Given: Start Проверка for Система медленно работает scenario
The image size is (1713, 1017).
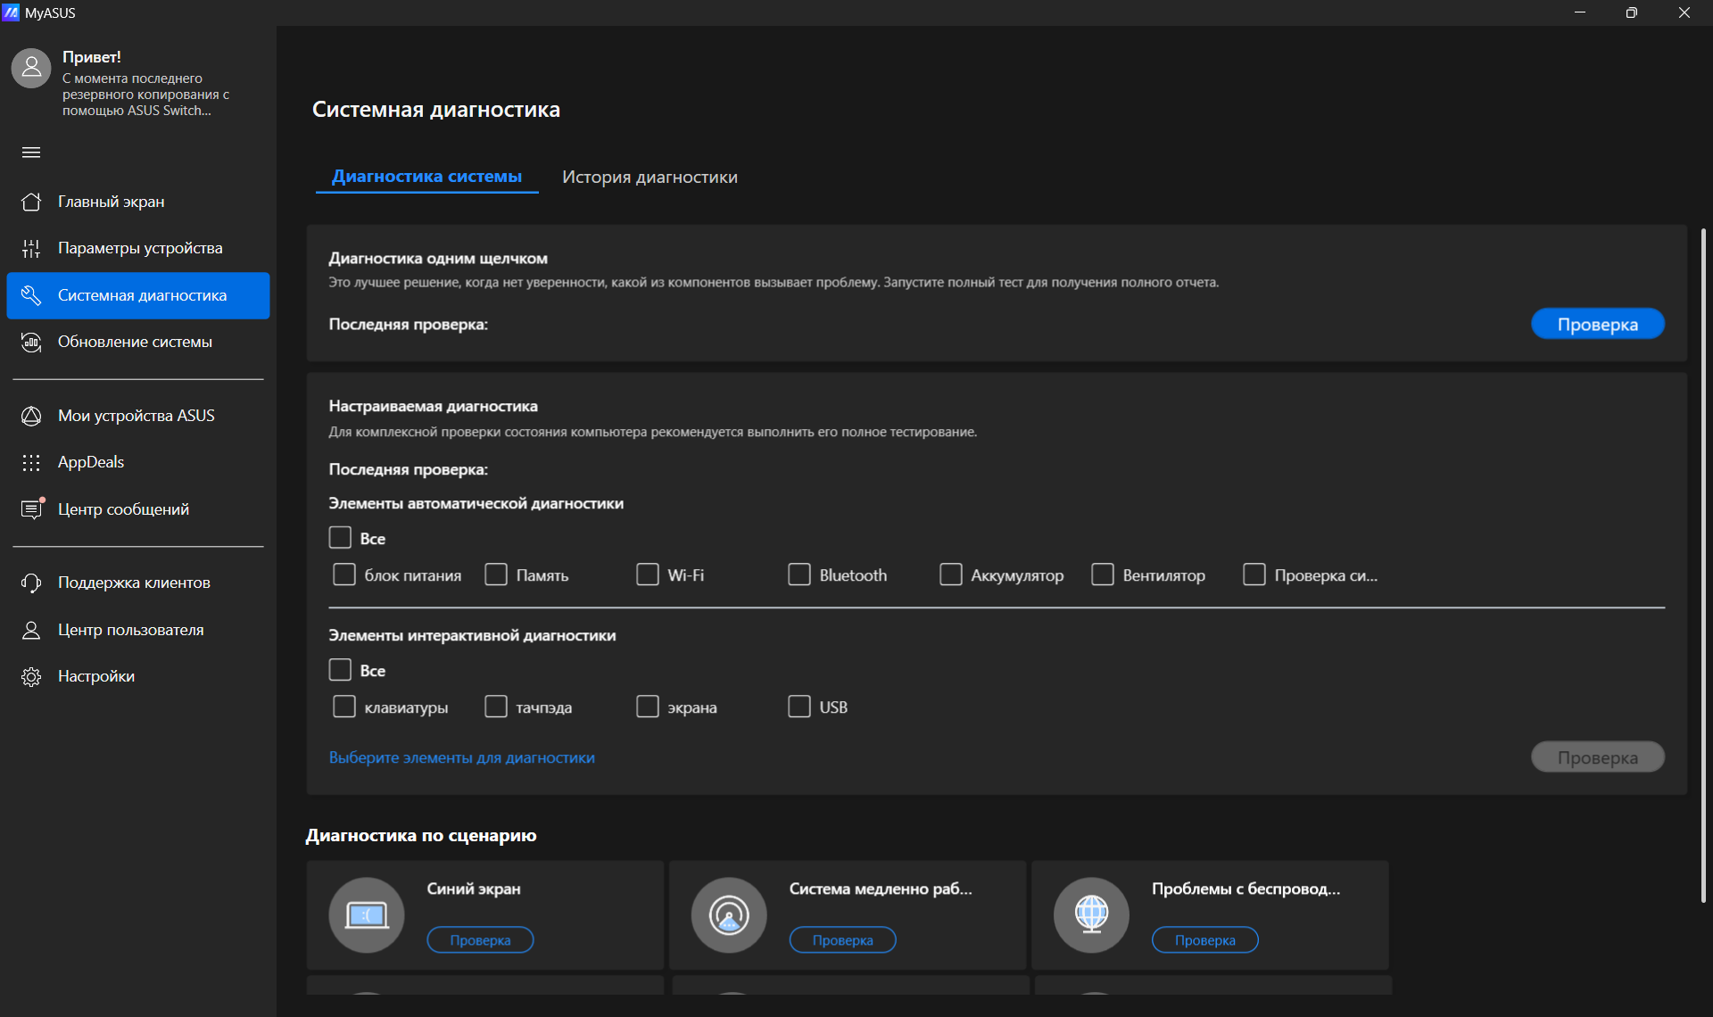Looking at the screenshot, I should click(x=842, y=940).
